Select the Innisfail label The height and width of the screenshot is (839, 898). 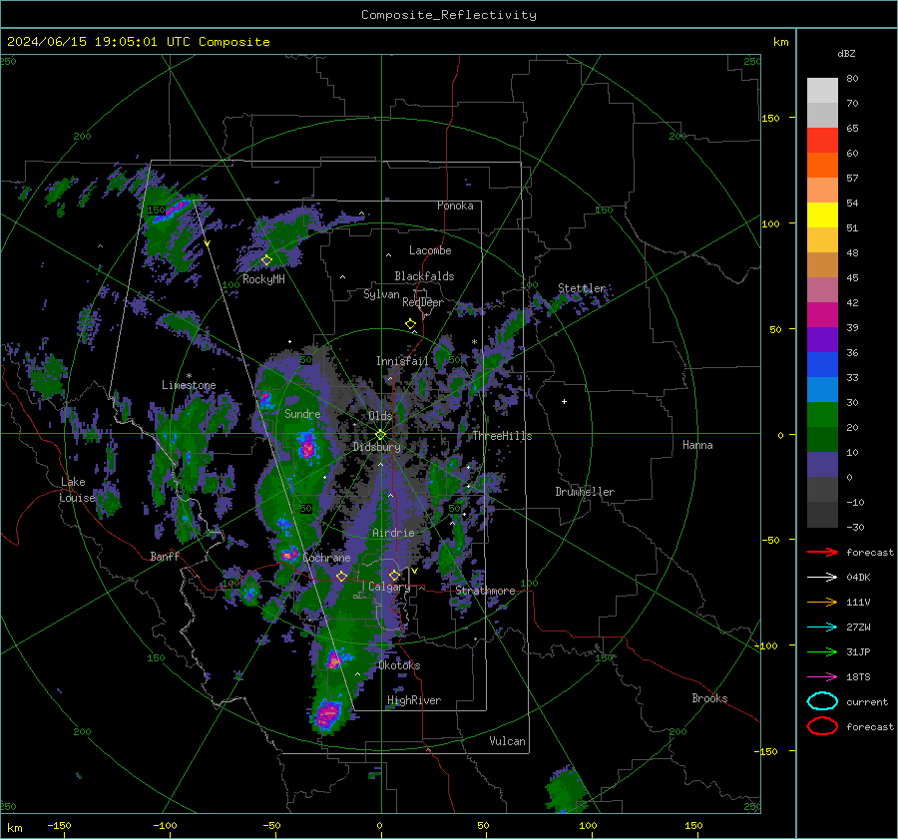(402, 361)
